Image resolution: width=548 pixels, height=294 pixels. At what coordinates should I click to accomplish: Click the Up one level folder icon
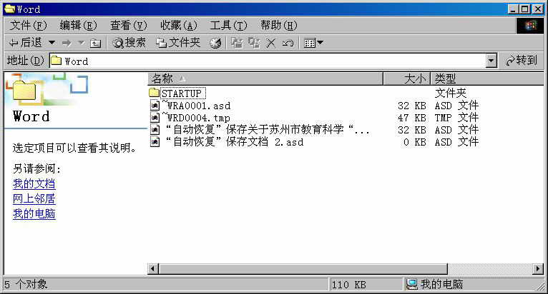[95, 43]
